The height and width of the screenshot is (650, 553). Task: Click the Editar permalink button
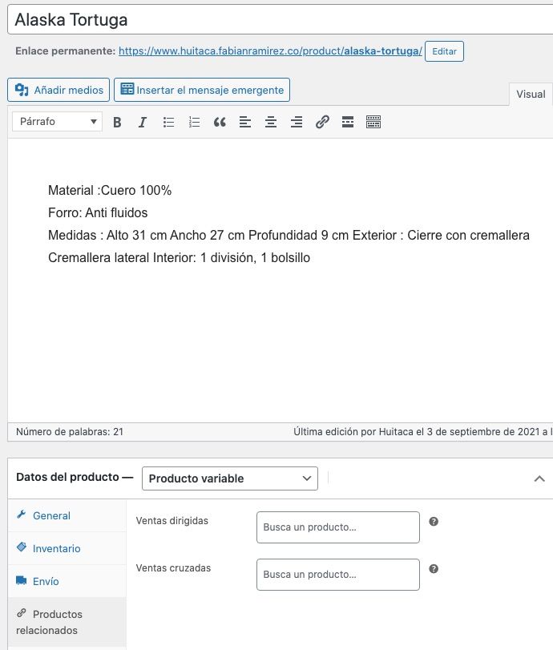pyautogui.click(x=444, y=51)
